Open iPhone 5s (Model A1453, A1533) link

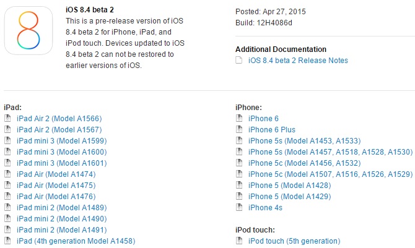[x=304, y=141]
